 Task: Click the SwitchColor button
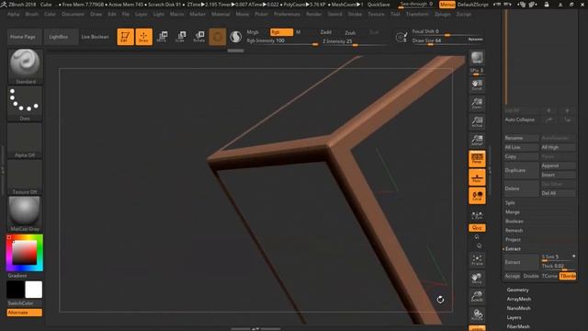(25, 303)
